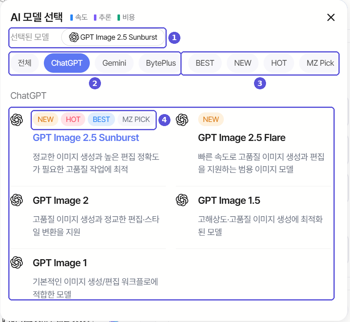Click the OpenAI icon beside GPT Image 1.5
Viewport: 350px width, 322px height.
tap(182, 200)
